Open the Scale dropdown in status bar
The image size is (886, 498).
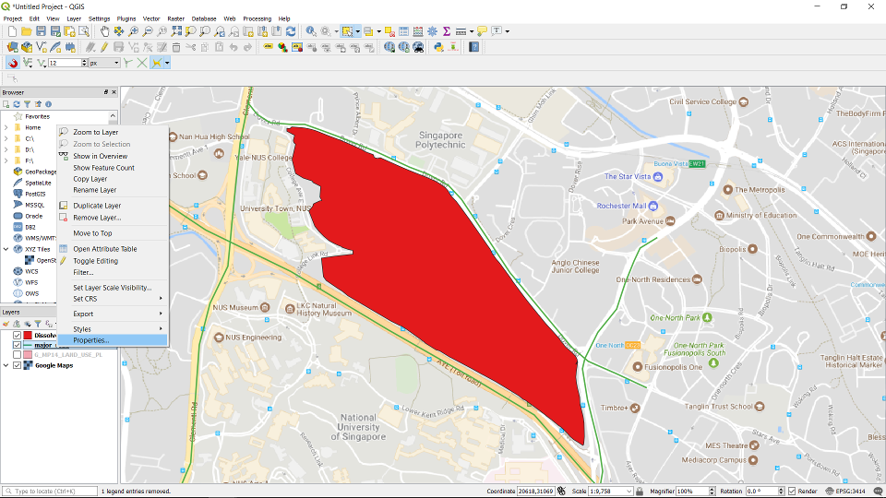[629, 492]
